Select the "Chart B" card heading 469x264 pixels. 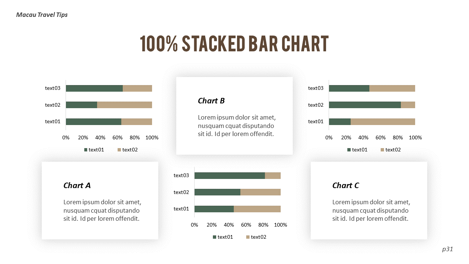(211, 101)
